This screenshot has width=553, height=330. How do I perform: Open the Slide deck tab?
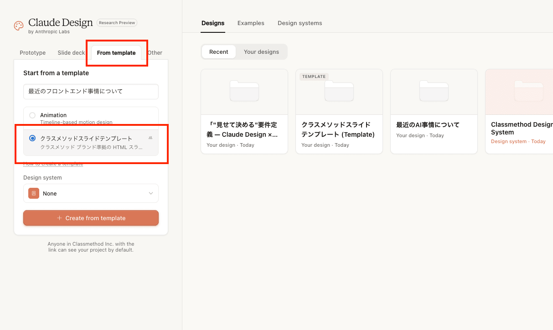71,53
